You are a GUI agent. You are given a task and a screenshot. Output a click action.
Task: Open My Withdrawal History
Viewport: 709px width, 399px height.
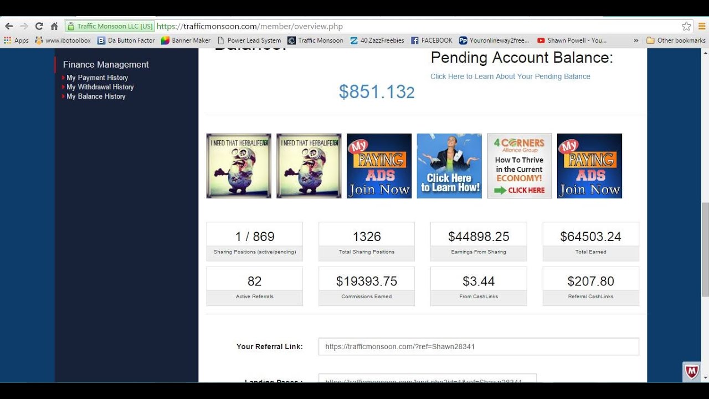100,87
